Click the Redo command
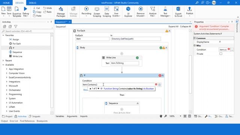Image resolution: width=240 pixels, height=135 pixels. (x=48, y=12)
